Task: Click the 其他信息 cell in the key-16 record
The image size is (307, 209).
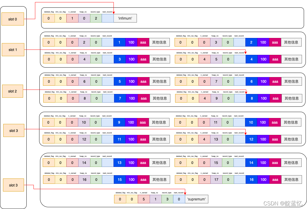Action: (291, 179)
